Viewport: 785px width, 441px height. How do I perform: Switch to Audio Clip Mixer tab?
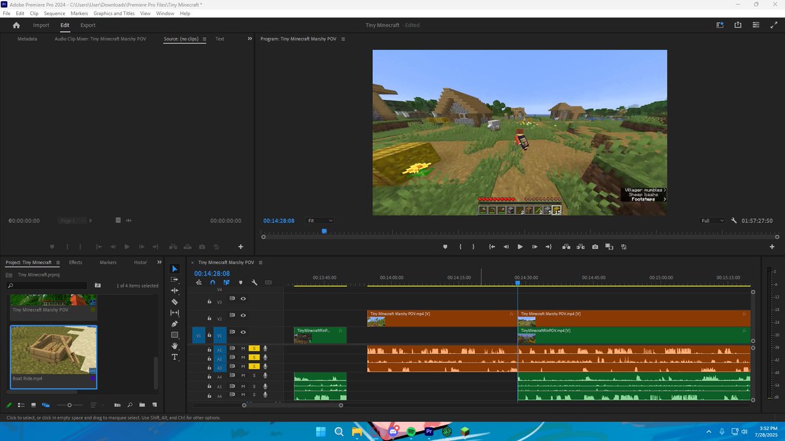pos(100,39)
